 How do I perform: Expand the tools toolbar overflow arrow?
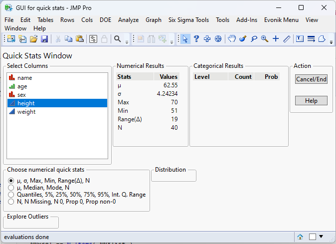332,42
